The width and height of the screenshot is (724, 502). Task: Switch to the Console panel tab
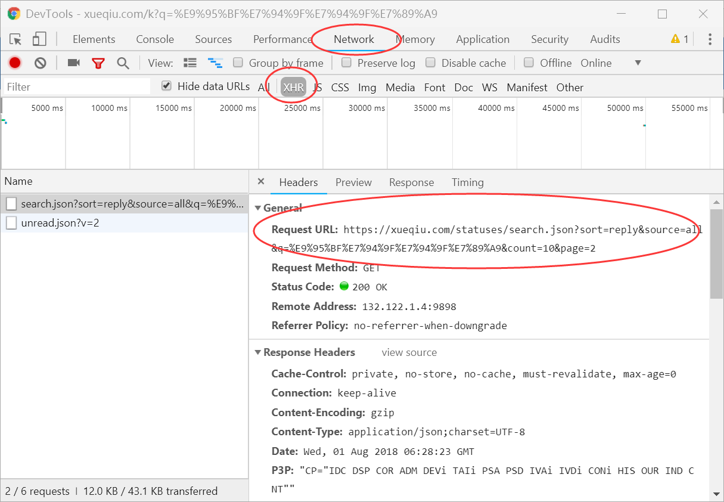(x=155, y=39)
